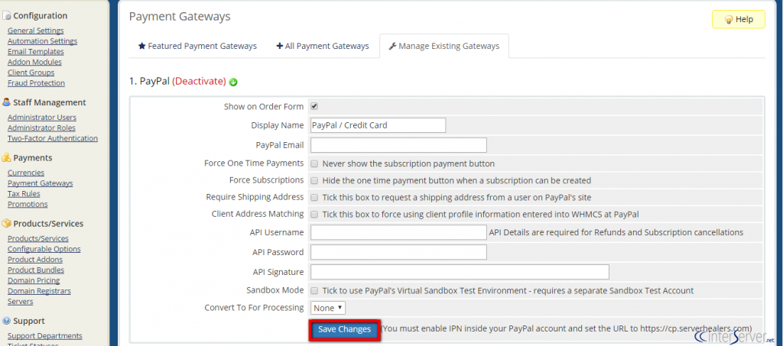Open Currencies link
This screenshot has width=783, height=346.
click(26, 173)
